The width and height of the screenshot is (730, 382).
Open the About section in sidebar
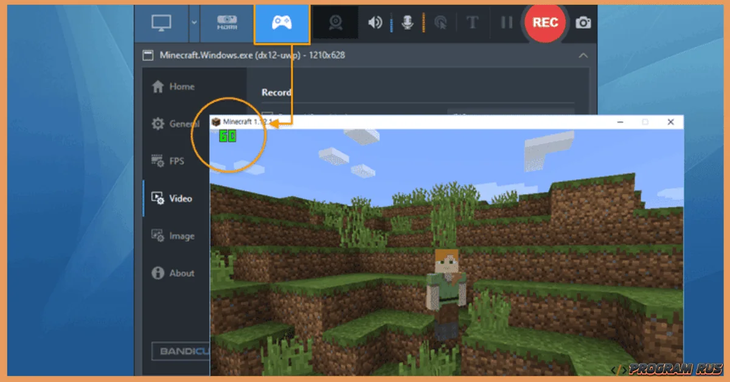(x=173, y=273)
